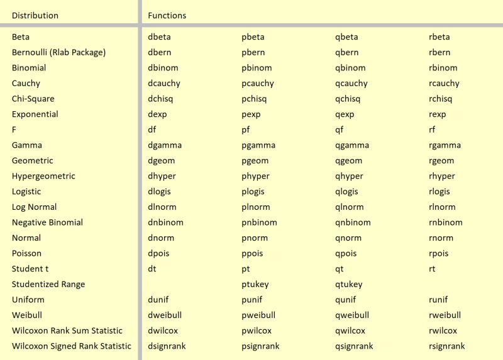Click the pgamma function text

pyautogui.click(x=258, y=145)
